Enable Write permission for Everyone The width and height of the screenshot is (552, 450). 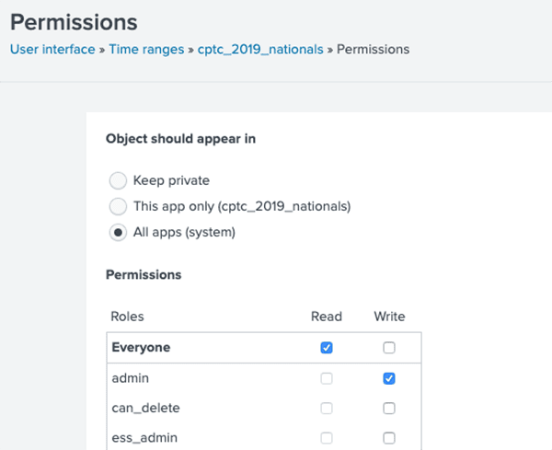click(389, 348)
